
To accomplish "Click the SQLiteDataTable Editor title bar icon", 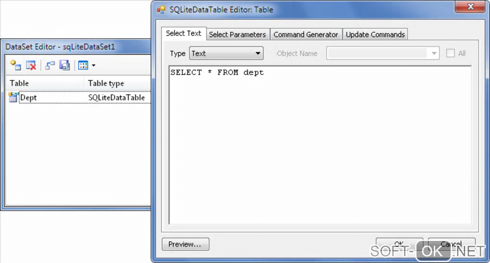I will [x=161, y=10].
